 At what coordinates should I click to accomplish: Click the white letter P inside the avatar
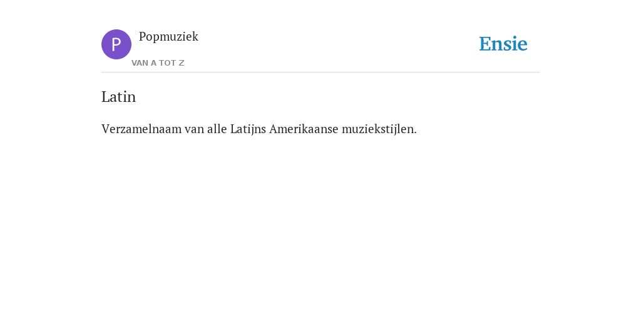(116, 44)
